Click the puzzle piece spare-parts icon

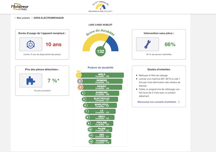point(30,80)
